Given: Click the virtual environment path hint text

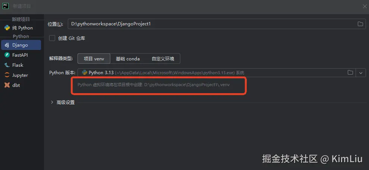Looking at the screenshot, I should tap(154, 85).
